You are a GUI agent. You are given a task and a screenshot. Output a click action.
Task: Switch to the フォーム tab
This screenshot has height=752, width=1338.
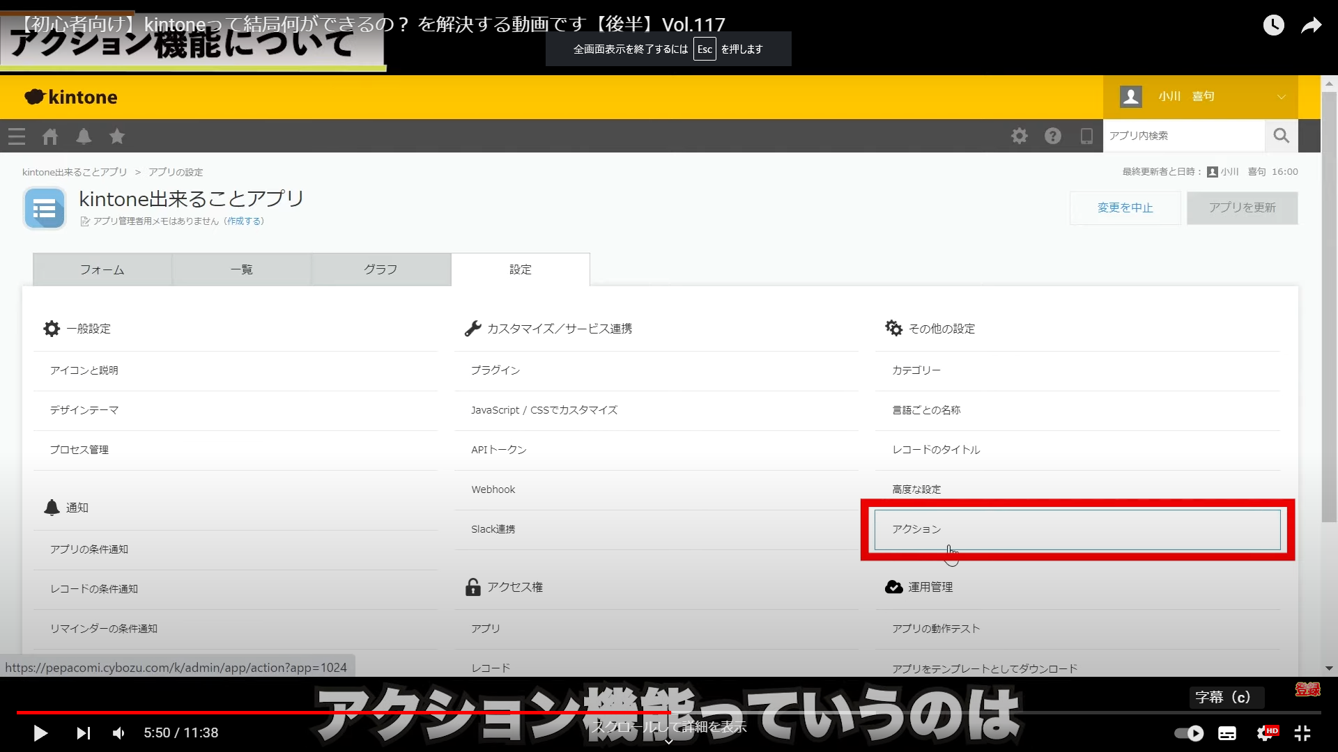pyautogui.click(x=102, y=269)
